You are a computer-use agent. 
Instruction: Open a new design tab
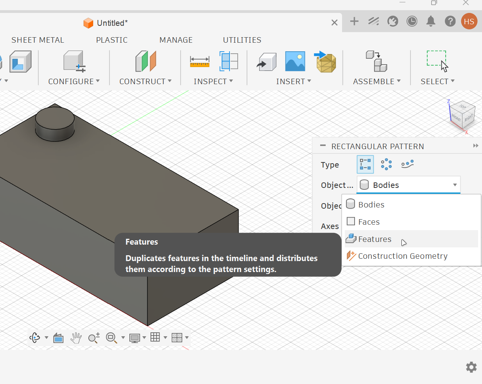tap(354, 21)
